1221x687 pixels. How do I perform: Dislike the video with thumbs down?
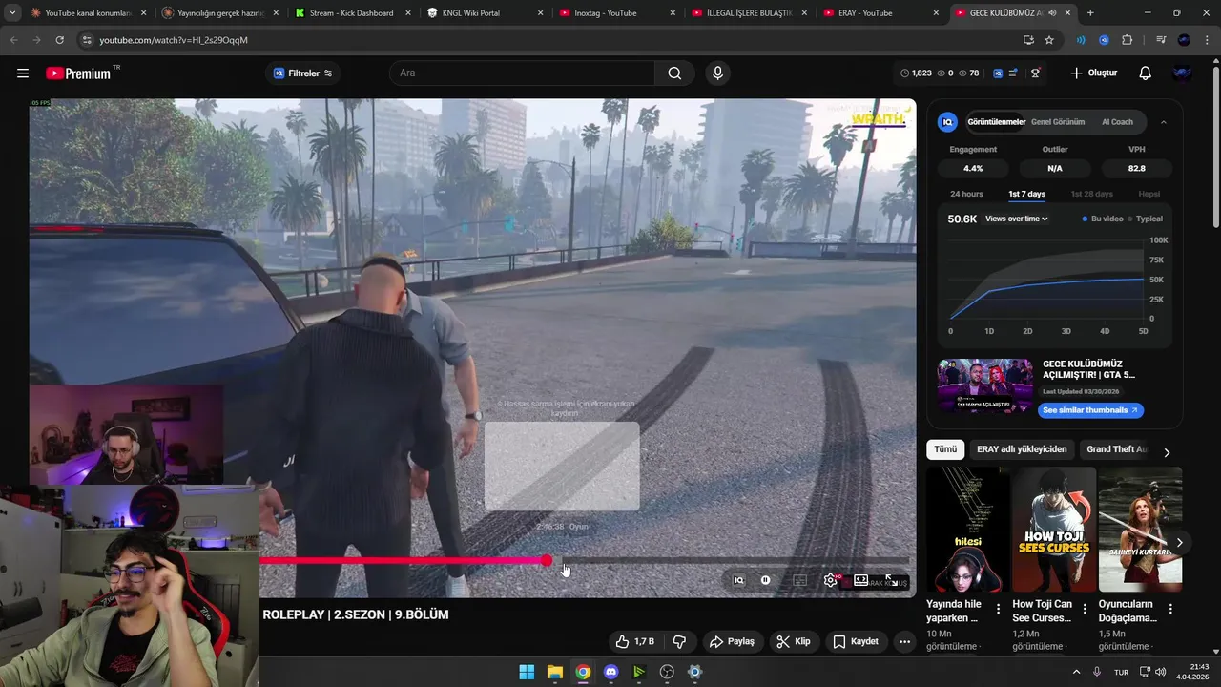coord(680,642)
